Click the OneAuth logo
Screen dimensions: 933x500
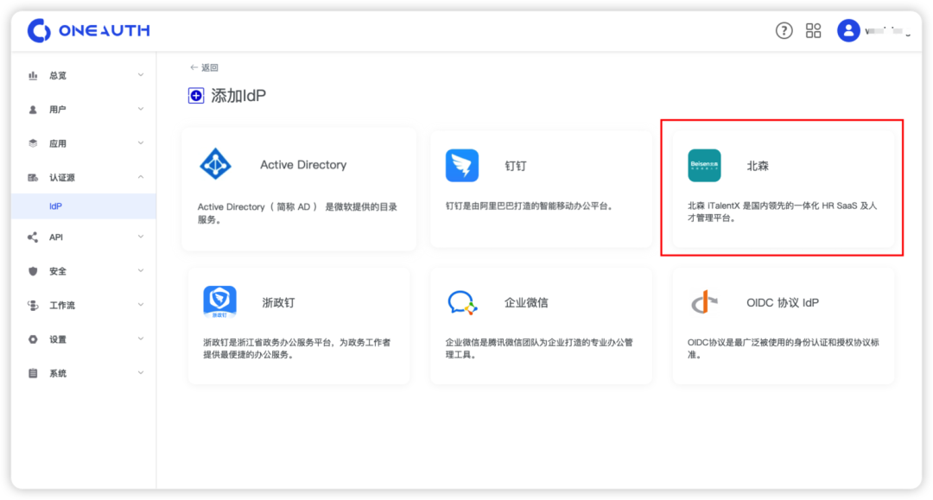pos(89,30)
